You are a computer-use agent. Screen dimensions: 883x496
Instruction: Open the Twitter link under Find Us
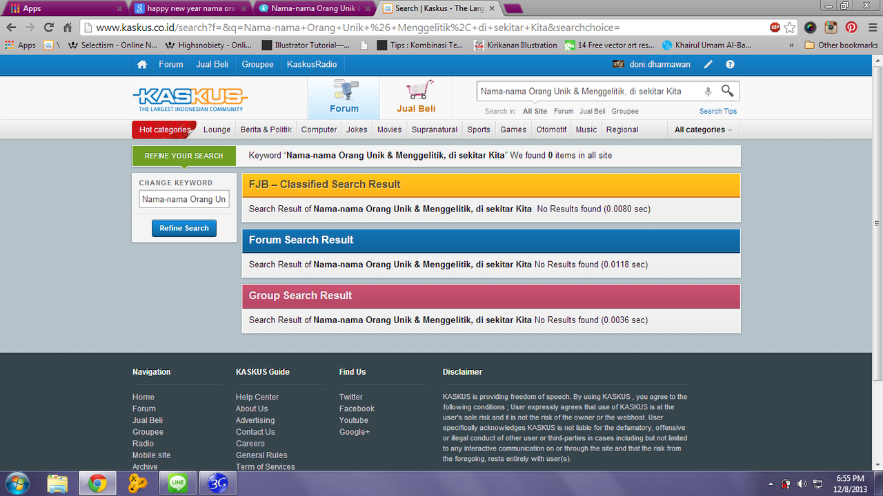351,397
